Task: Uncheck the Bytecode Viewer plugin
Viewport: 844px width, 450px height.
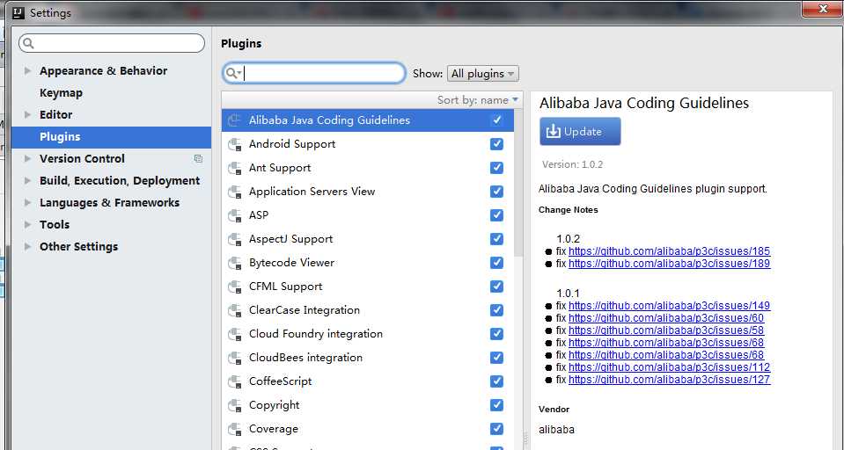Action: tap(496, 263)
